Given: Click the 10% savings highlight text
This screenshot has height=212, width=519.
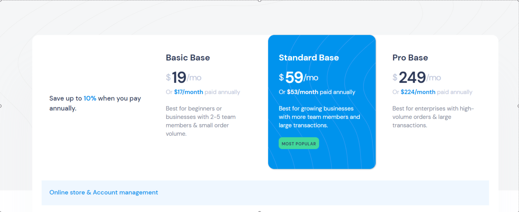Looking at the screenshot, I should pyautogui.click(x=90, y=98).
